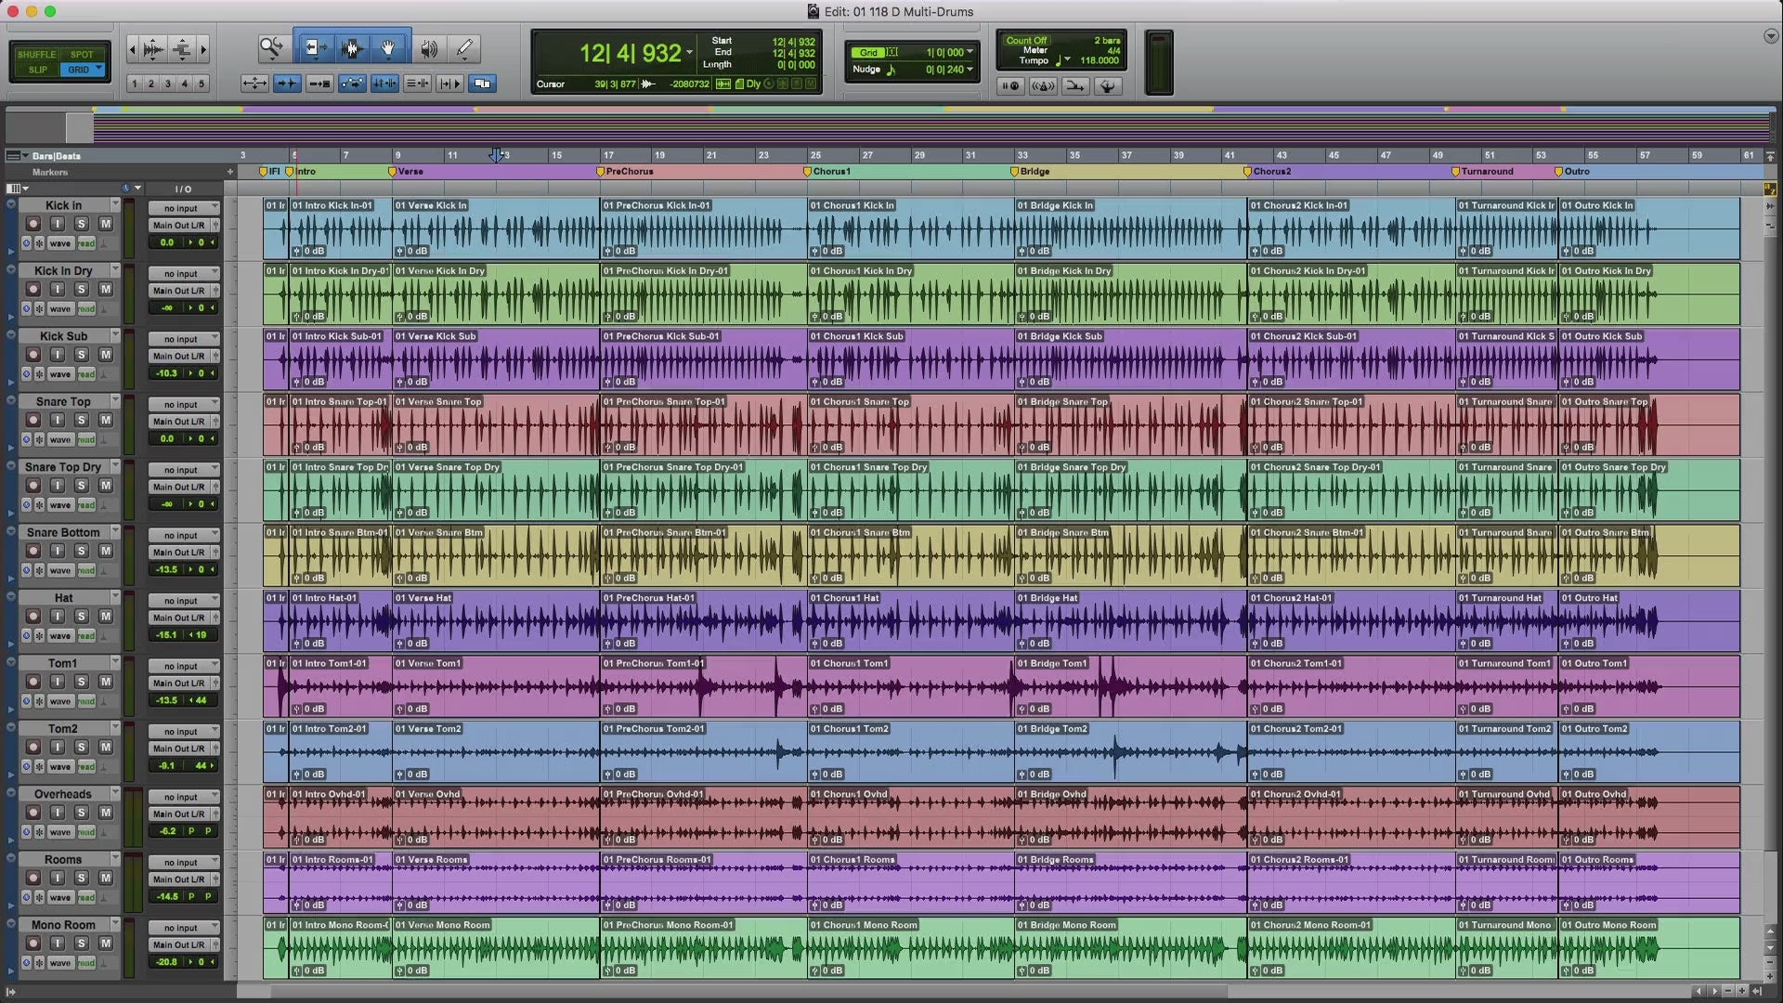The image size is (1783, 1003).
Task: Select Slip edit mode
Action: pyautogui.click(x=37, y=70)
